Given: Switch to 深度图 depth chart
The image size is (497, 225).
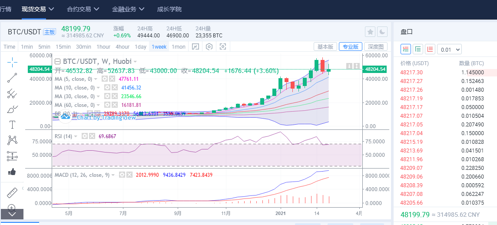Looking at the screenshot, I should click(x=376, y=46).
